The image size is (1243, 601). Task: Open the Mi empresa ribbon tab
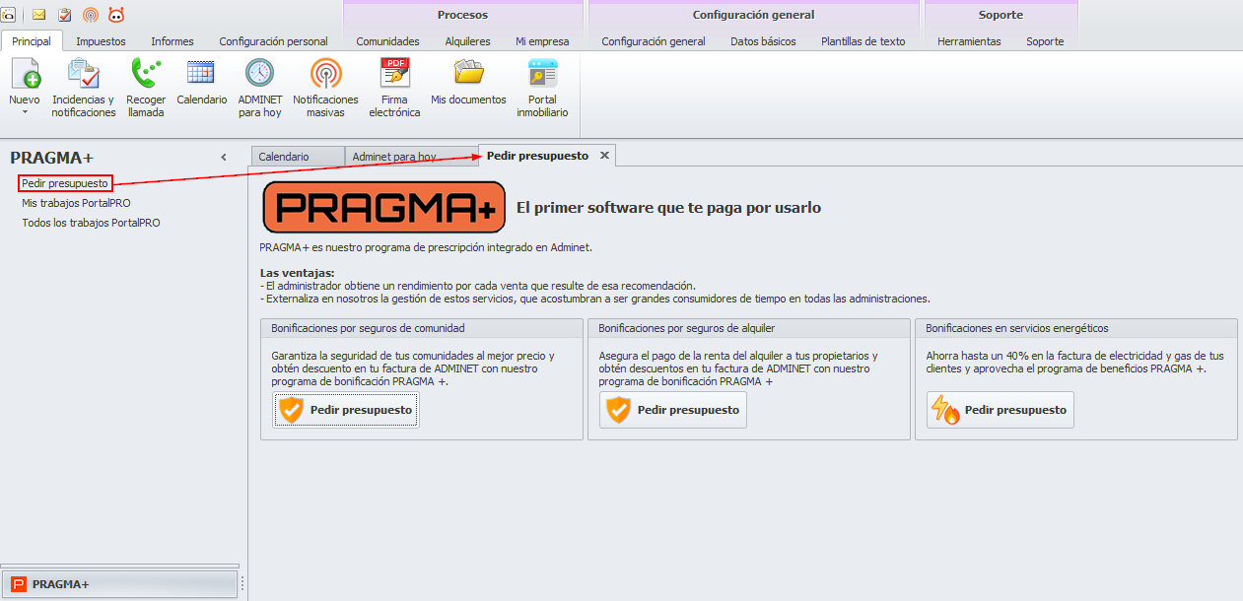[x=542, y=41]
